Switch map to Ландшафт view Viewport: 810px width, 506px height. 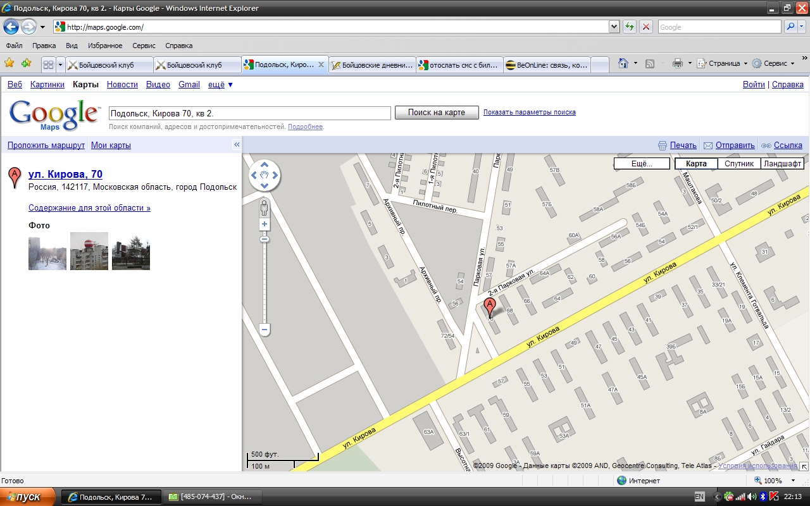(x=783, y=164)
